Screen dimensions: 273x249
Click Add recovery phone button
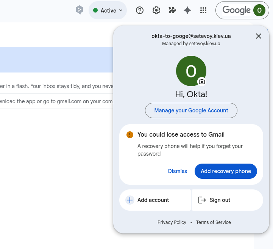click(226, 171)
